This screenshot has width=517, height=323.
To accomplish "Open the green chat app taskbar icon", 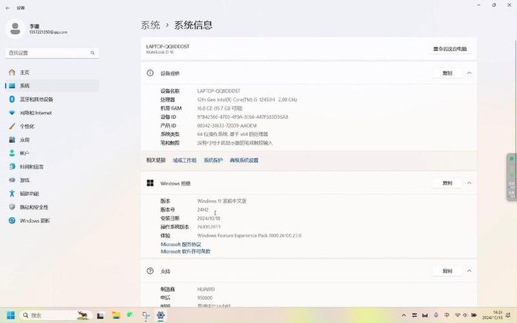I will click(x=130, y=316).
